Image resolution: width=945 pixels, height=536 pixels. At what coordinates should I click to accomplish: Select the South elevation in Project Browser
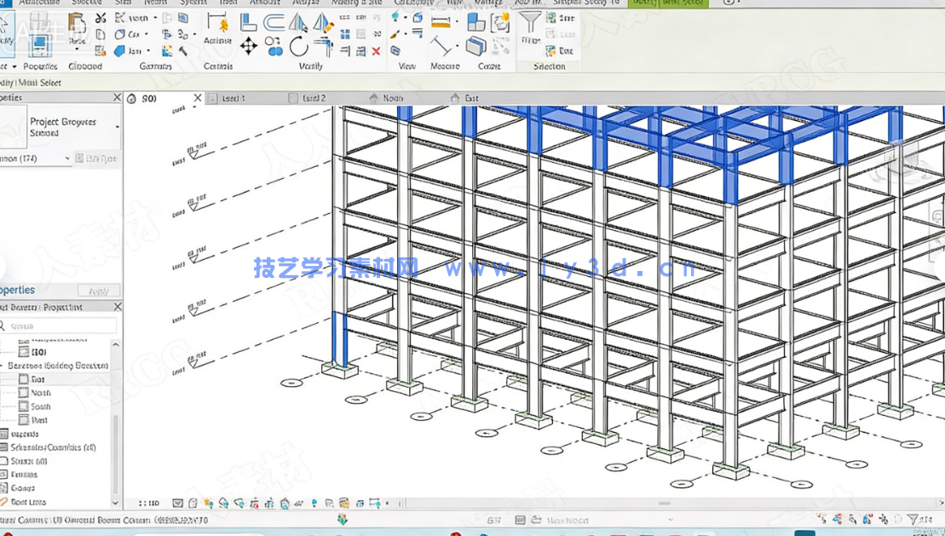point(40,406)
